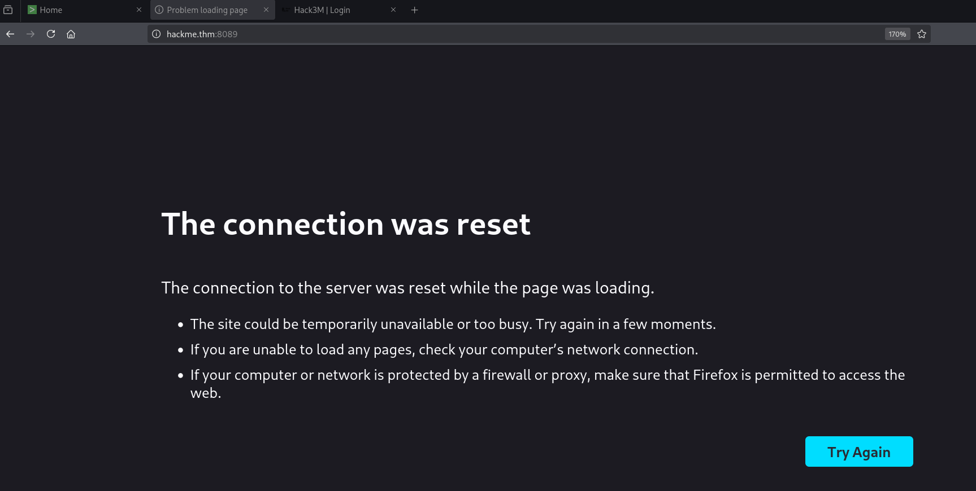Show site information for hackme.thm

(x=157, y=34)
